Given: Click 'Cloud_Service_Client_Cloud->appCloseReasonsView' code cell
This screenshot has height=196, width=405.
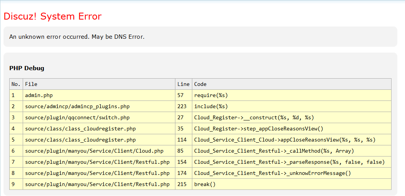Looking at the screenshot, I should pos(292,140).
